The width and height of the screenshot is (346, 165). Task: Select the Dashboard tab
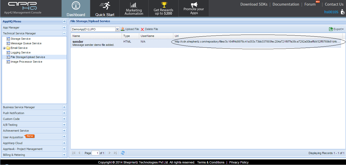(76, 9)
